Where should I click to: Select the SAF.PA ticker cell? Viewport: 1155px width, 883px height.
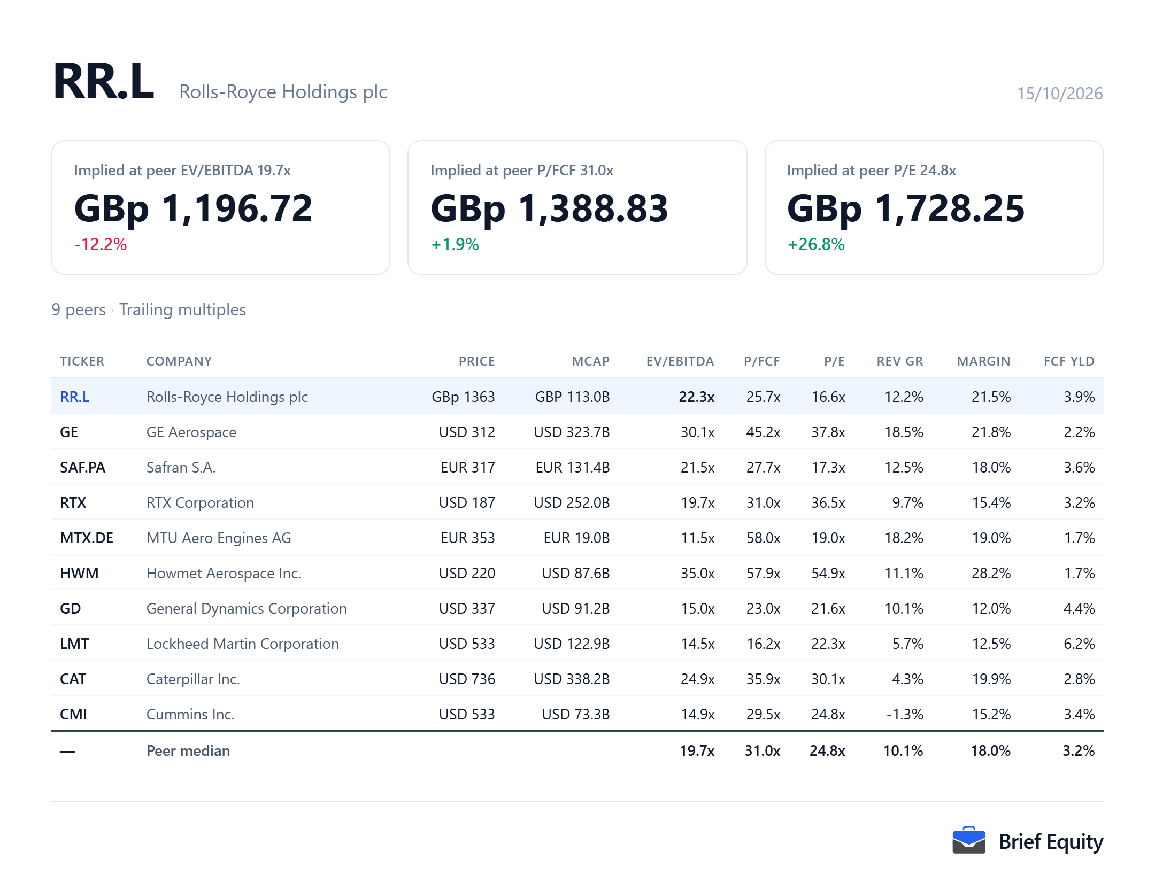83,467
